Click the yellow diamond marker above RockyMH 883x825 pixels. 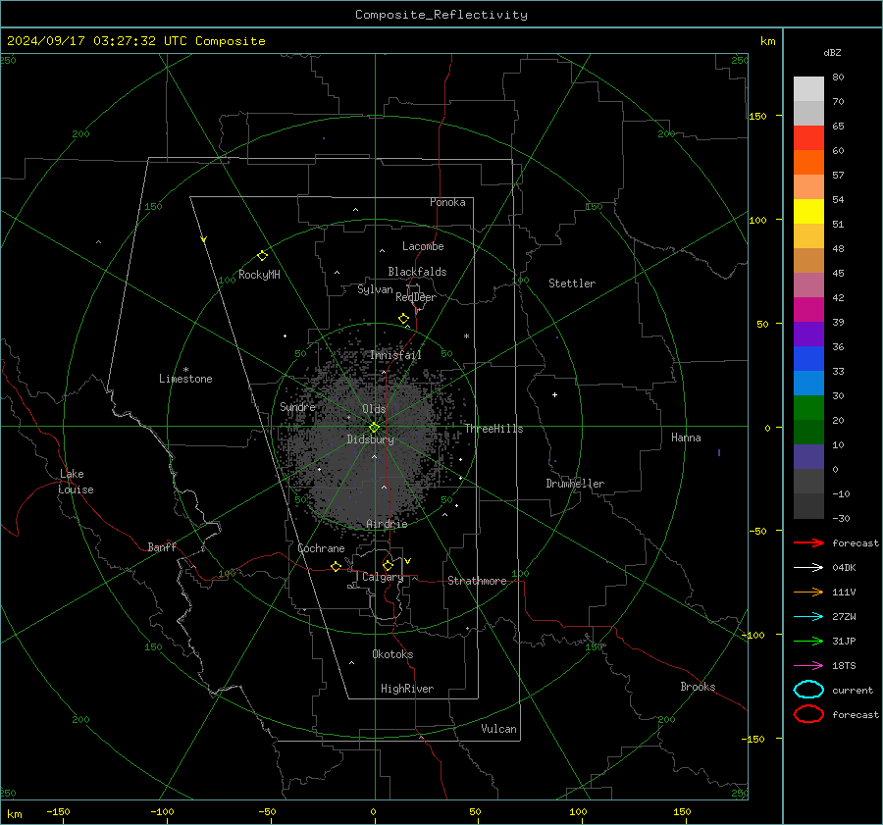pyautogui.click(x=262, y=256)
